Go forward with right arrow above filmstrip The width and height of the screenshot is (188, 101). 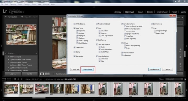tap(22, 79)
